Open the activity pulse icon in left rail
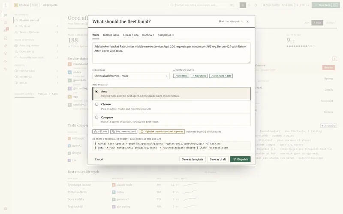The width and height of the screenshot is (343, 214). [x=6, y=61]
